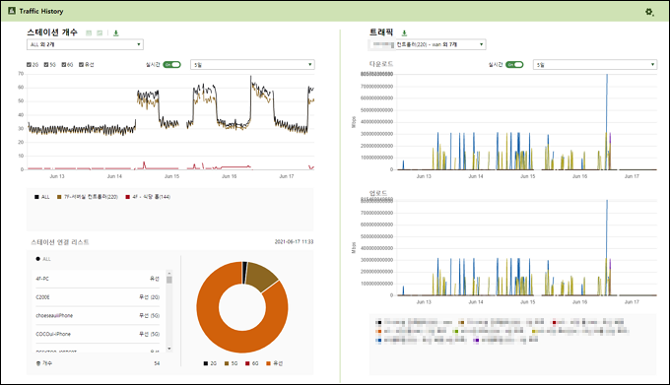Open the 5일 period dropdown for traffic

(595, 65)
